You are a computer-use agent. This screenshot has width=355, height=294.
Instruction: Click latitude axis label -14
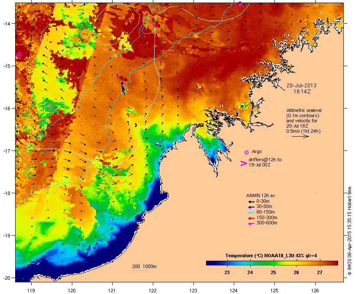6,23
